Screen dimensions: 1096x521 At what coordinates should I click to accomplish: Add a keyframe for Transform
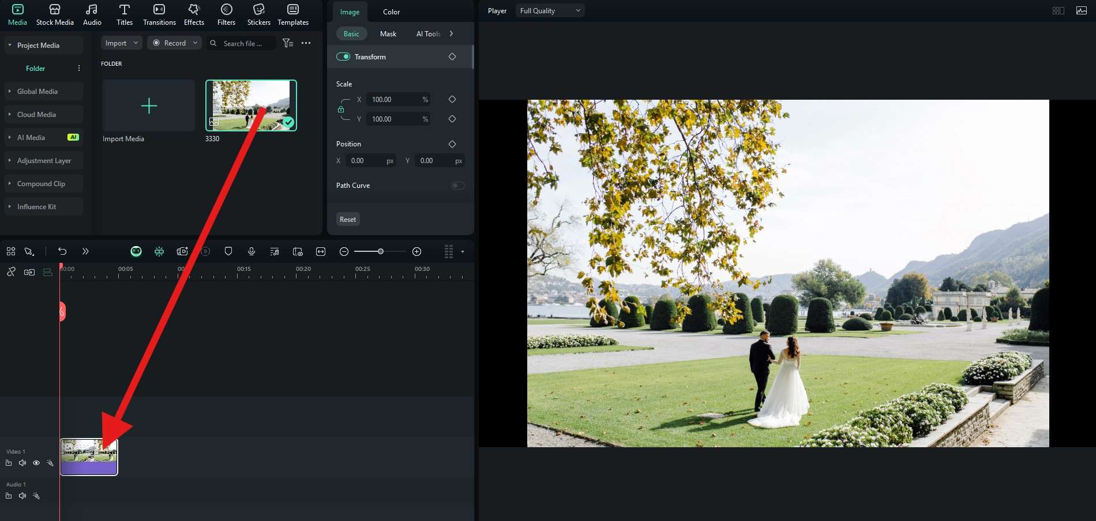[452, 56]
